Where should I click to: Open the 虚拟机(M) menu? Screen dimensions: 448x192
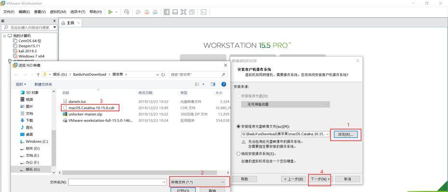(x=58, y=12)
